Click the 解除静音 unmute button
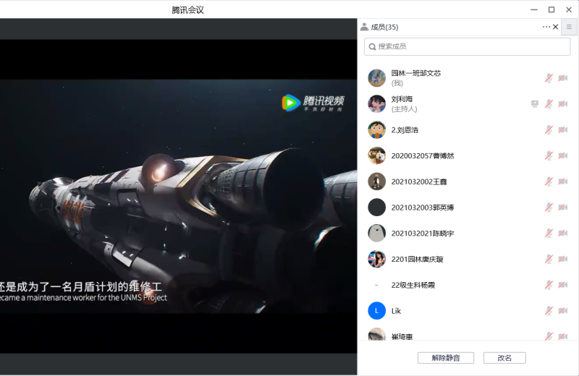Image resolution: width=579 pixels, height=376 pixels. coord(446,358)
